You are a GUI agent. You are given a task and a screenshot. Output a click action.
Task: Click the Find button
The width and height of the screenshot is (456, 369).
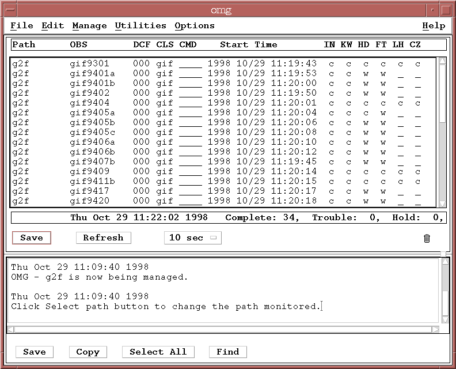pos(228,352)
